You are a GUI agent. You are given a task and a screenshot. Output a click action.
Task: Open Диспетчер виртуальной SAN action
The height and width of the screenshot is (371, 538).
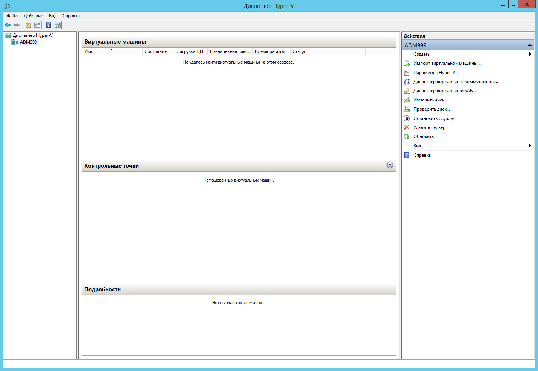point(445,91)
